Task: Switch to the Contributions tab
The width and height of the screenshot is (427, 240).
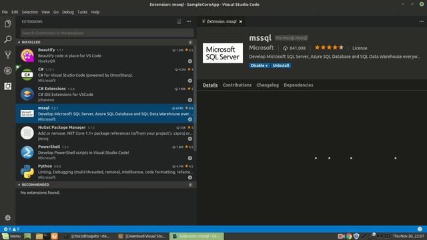Action: click(x=237, y=85)
